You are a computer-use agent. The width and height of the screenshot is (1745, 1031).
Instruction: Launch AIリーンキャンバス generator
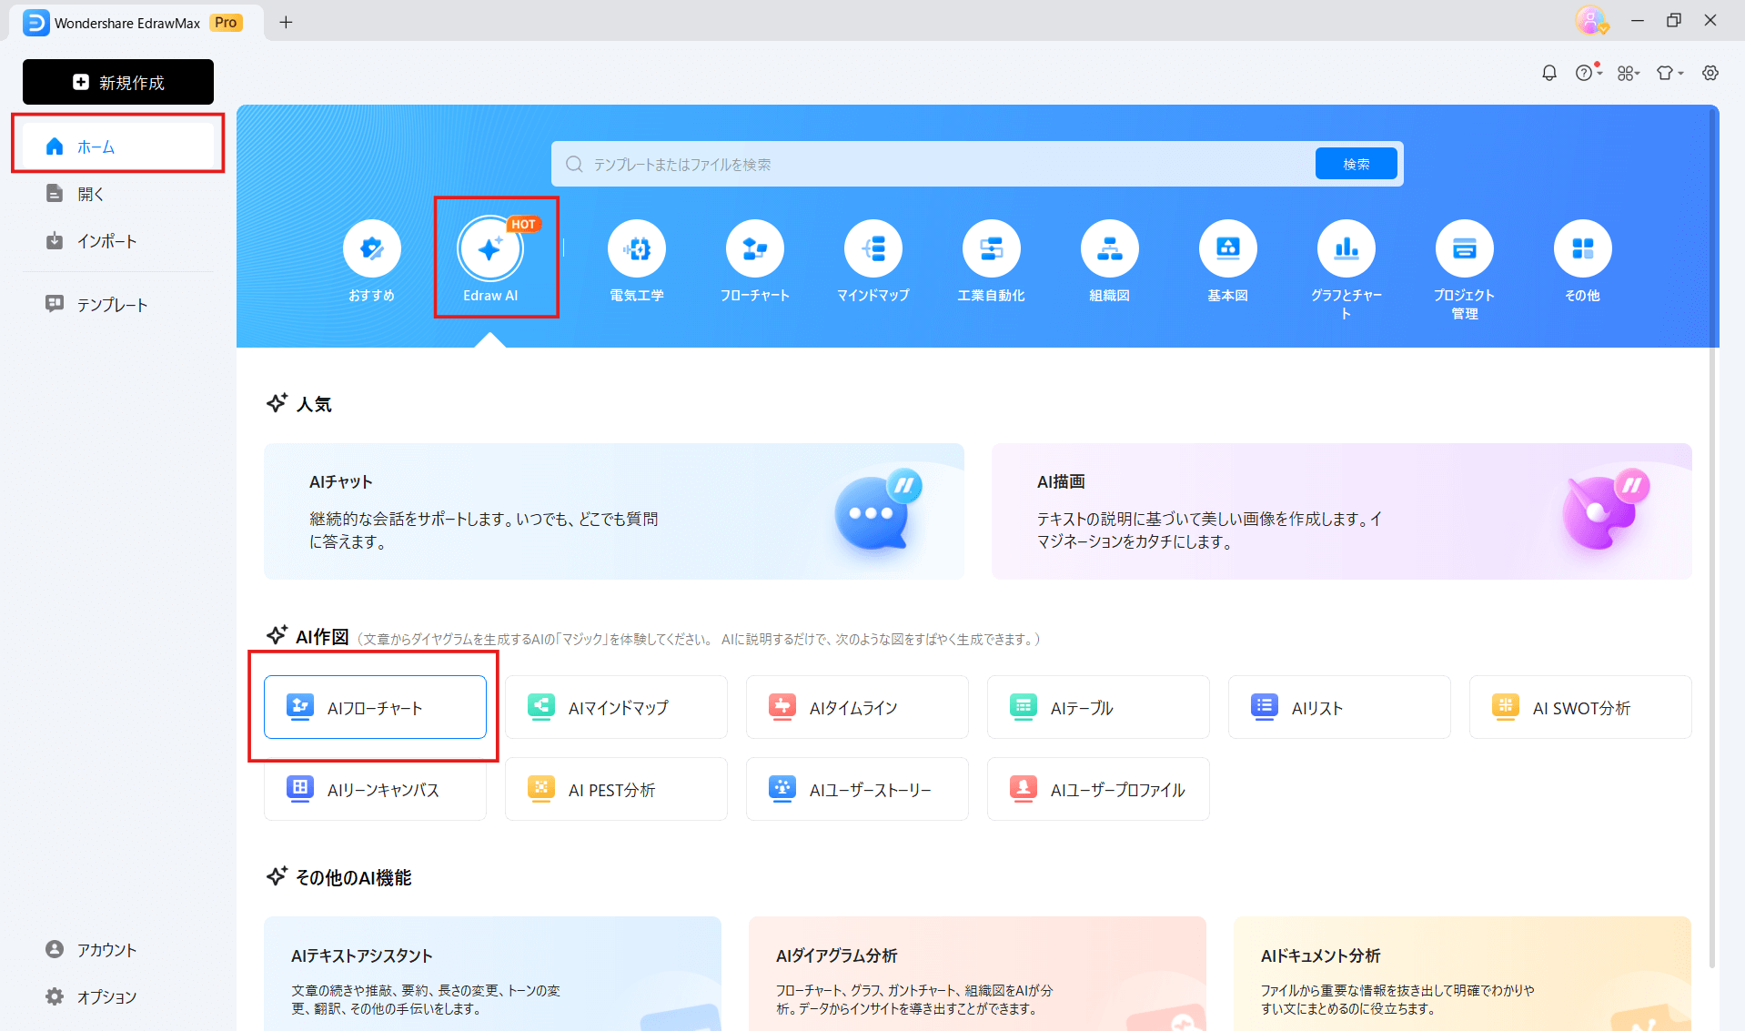tap(375, 789)
